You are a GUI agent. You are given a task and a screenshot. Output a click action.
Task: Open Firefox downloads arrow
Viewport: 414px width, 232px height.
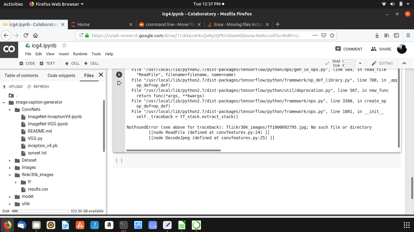tap(377, 35)
